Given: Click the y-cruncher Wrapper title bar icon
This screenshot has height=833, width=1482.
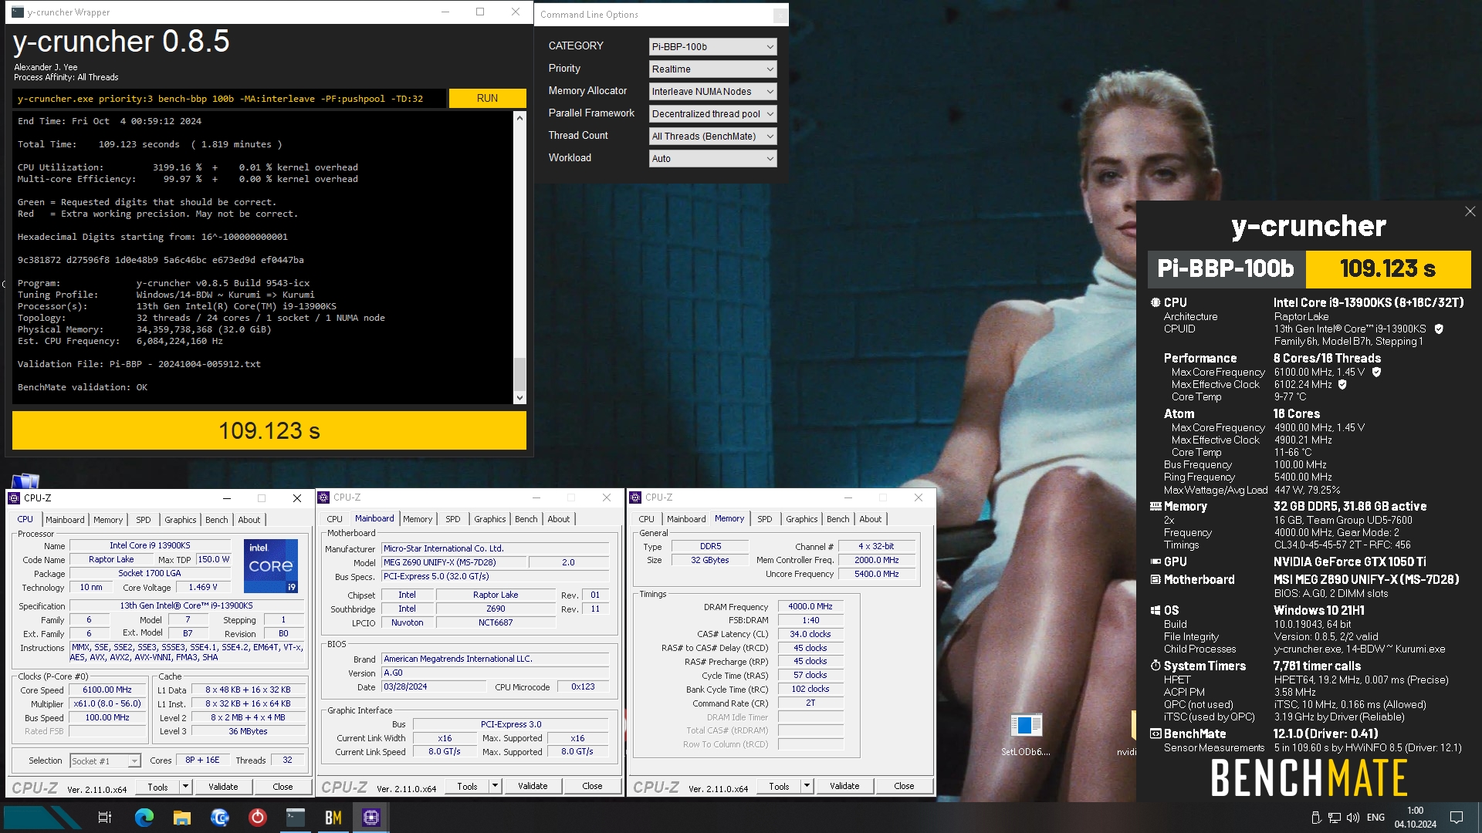Looking at the screenshot, I should (x=18, y=12).
